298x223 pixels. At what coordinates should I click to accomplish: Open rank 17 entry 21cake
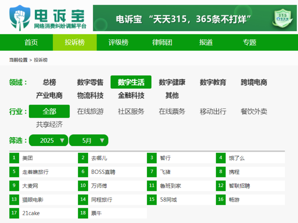(44, 213)
